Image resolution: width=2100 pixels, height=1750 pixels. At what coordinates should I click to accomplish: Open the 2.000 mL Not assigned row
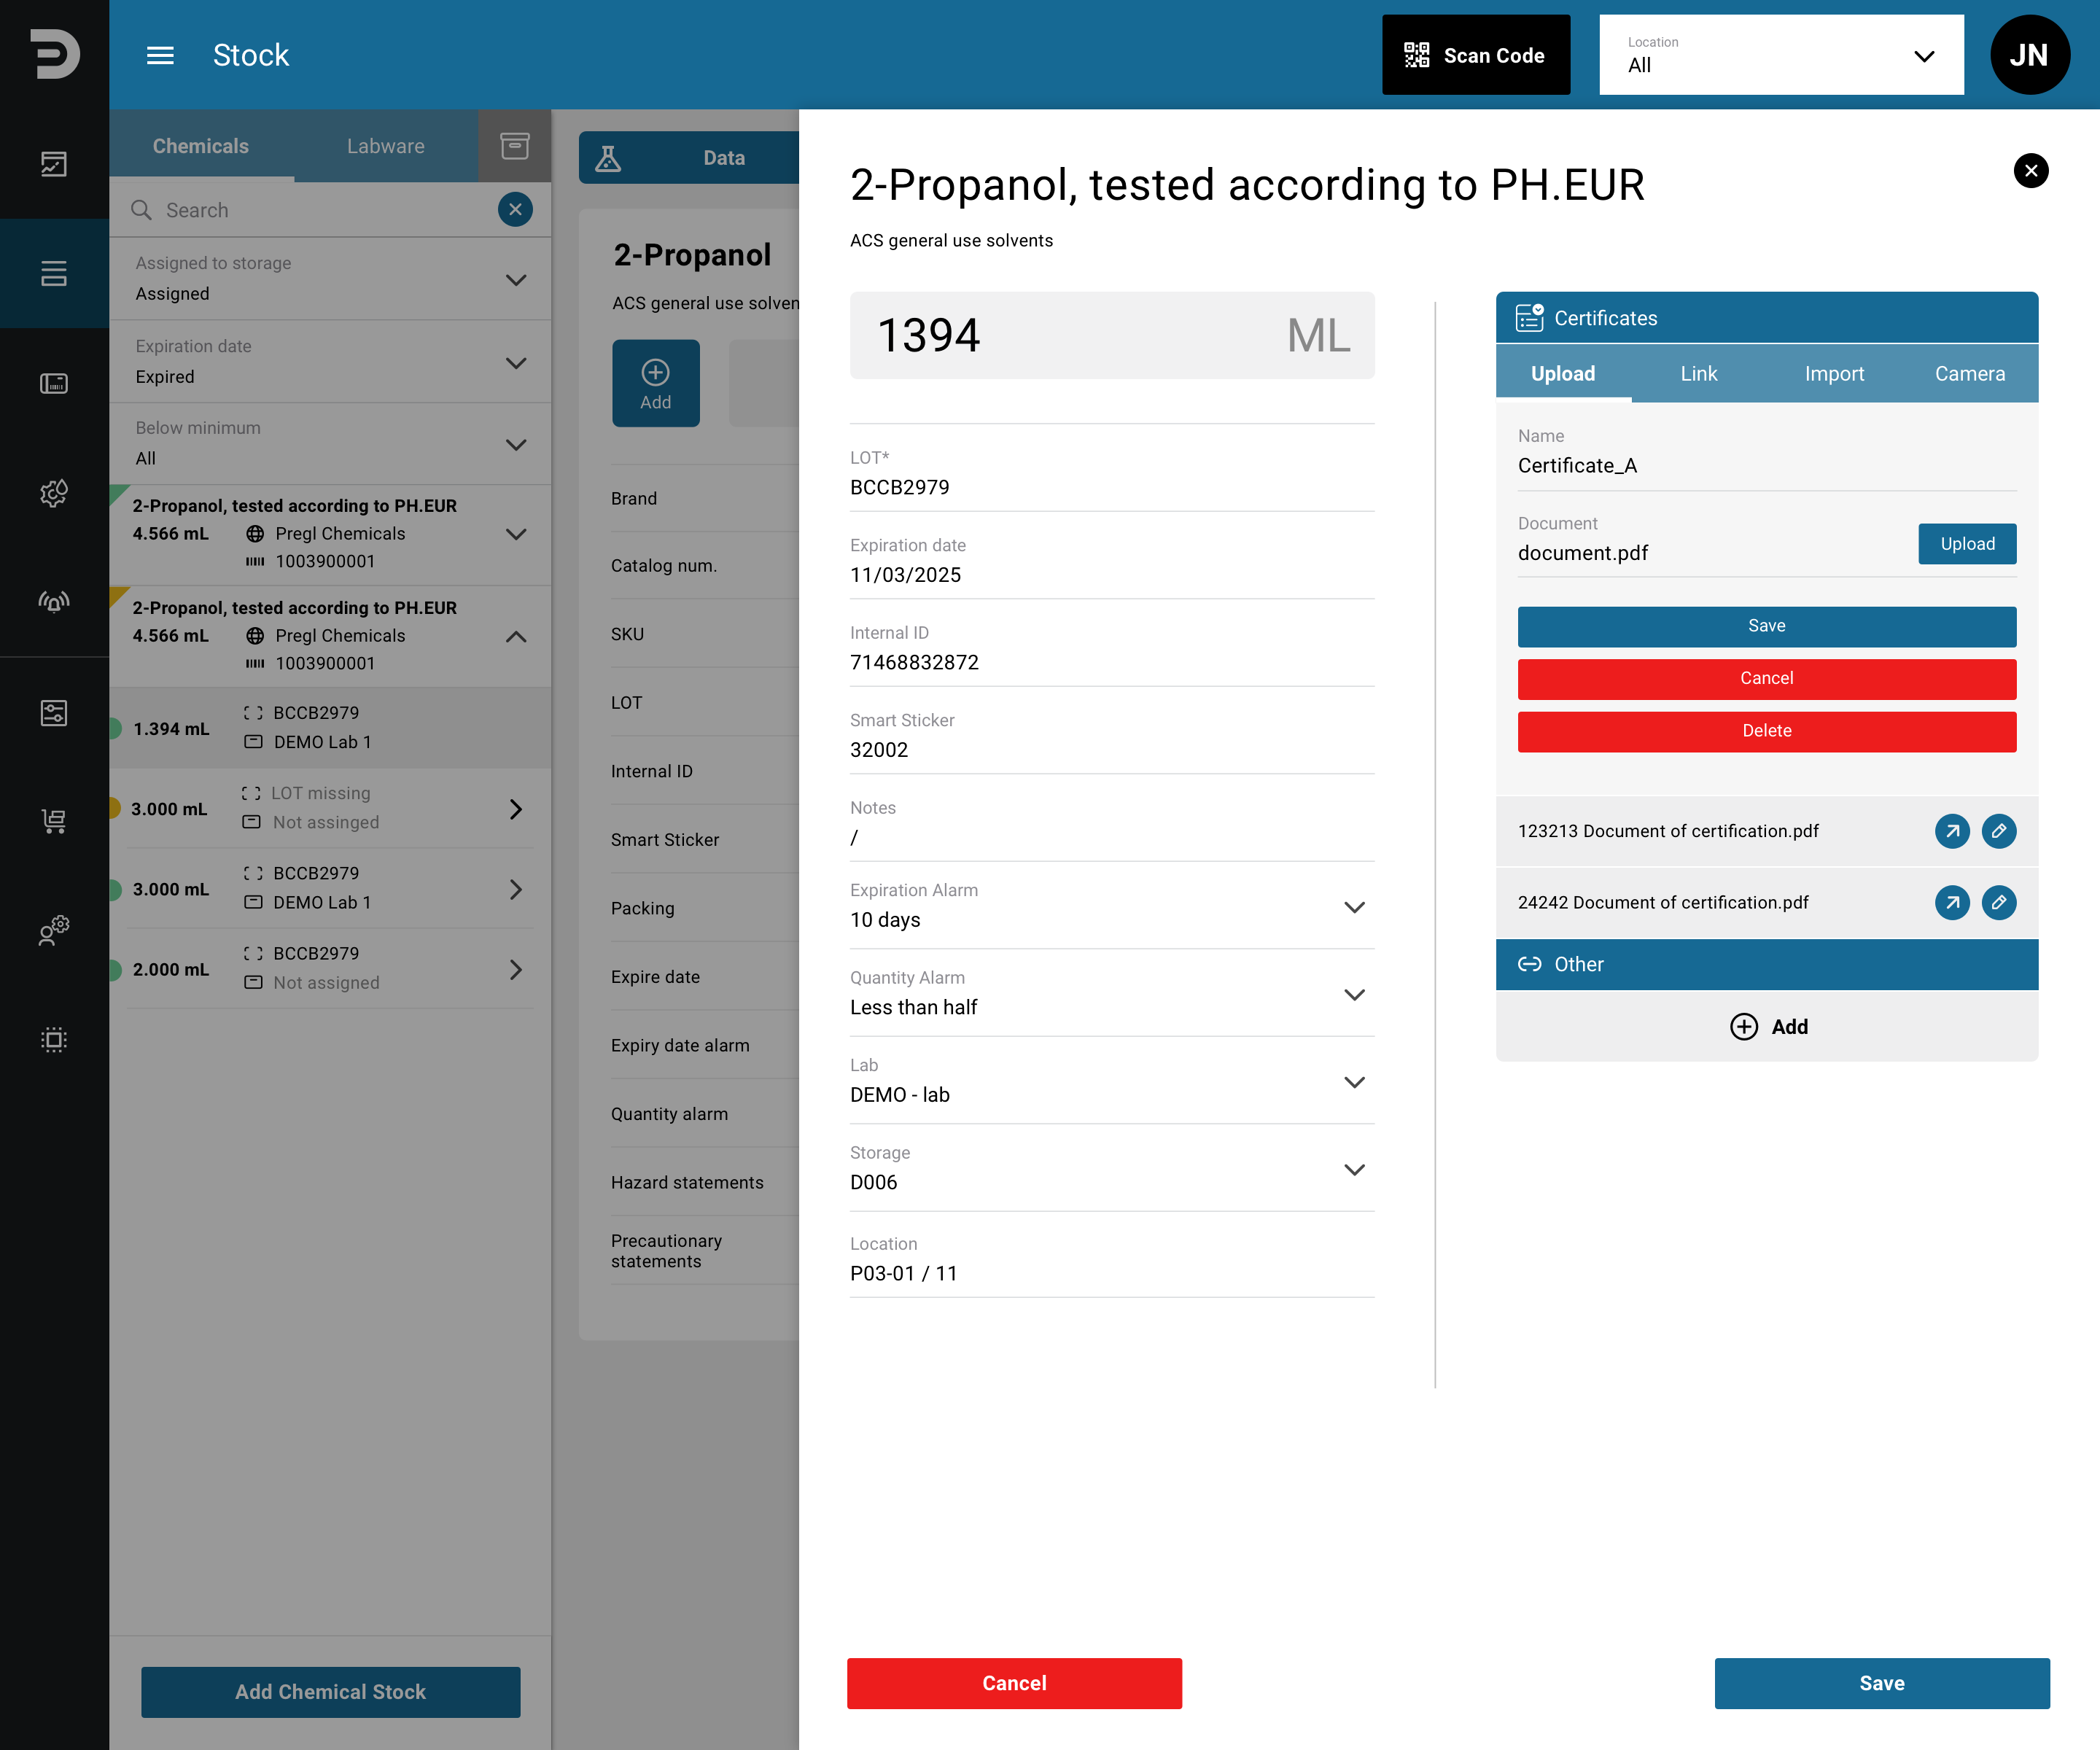click(x=330, y=969)
